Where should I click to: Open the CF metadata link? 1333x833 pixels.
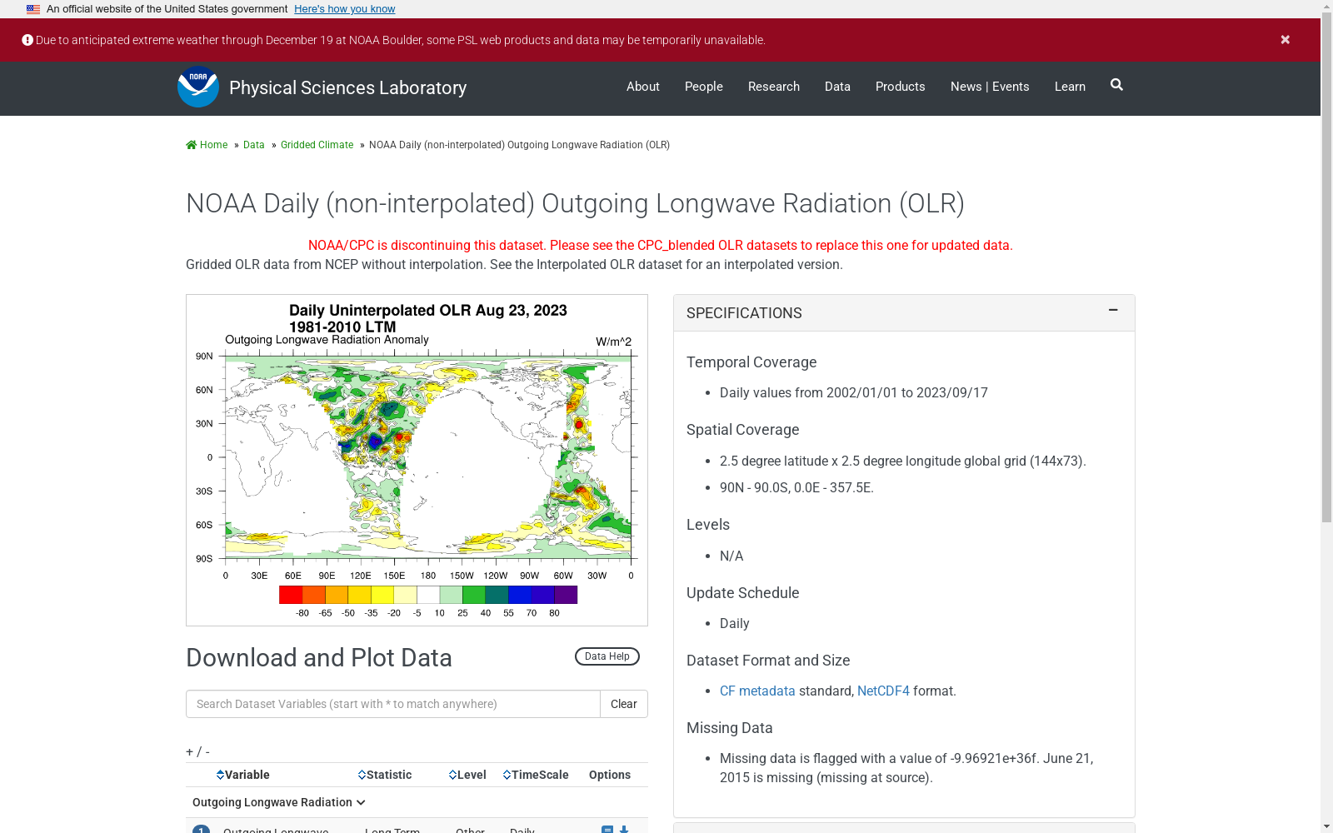tap(757, 691)
